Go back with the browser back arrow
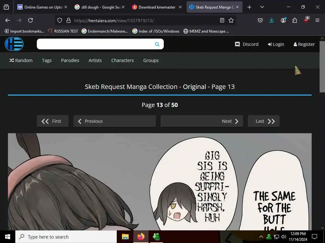Screen dimensions: 325x243 click(8, 20)
